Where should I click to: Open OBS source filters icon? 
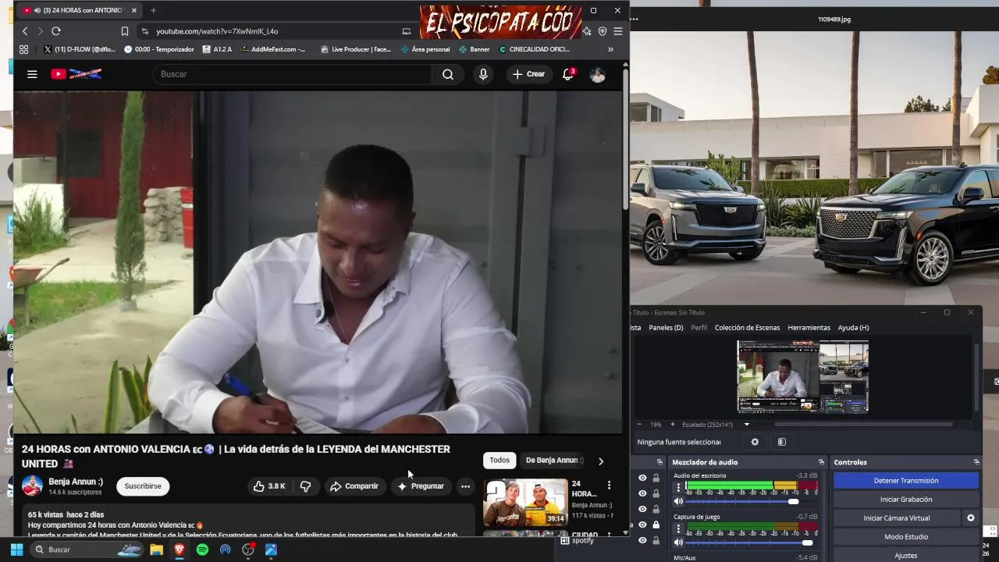point(781,442)
